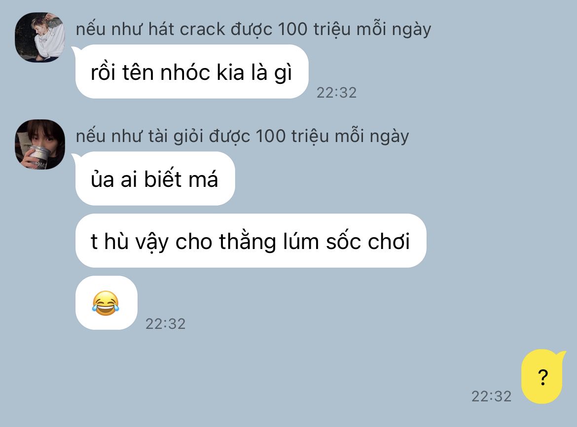Click sender name 'nếu như hát crack được 100 triệu mỗi ngày'
Image resolution: width=577 pixels, height=427 pixels.
(253, 29)
